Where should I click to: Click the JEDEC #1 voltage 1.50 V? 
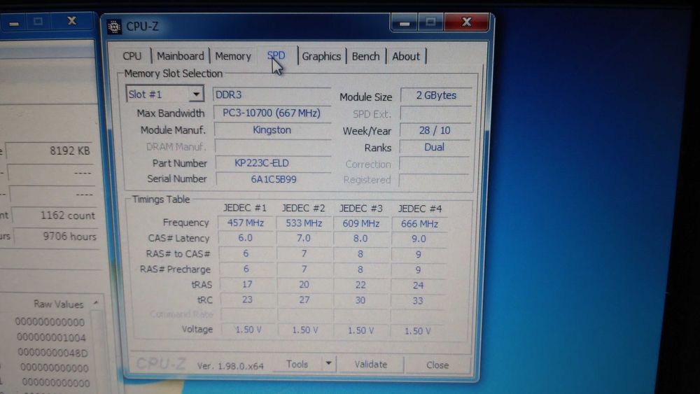(x=248, y=330)
